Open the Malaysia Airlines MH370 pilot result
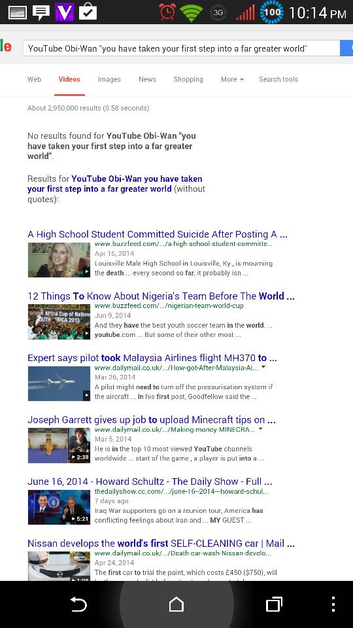The height and width of the screenshot is (628, 353). [152, 358]
